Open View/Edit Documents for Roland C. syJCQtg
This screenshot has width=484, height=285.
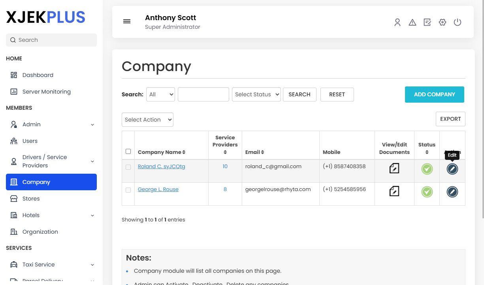[x=394, y=169]
